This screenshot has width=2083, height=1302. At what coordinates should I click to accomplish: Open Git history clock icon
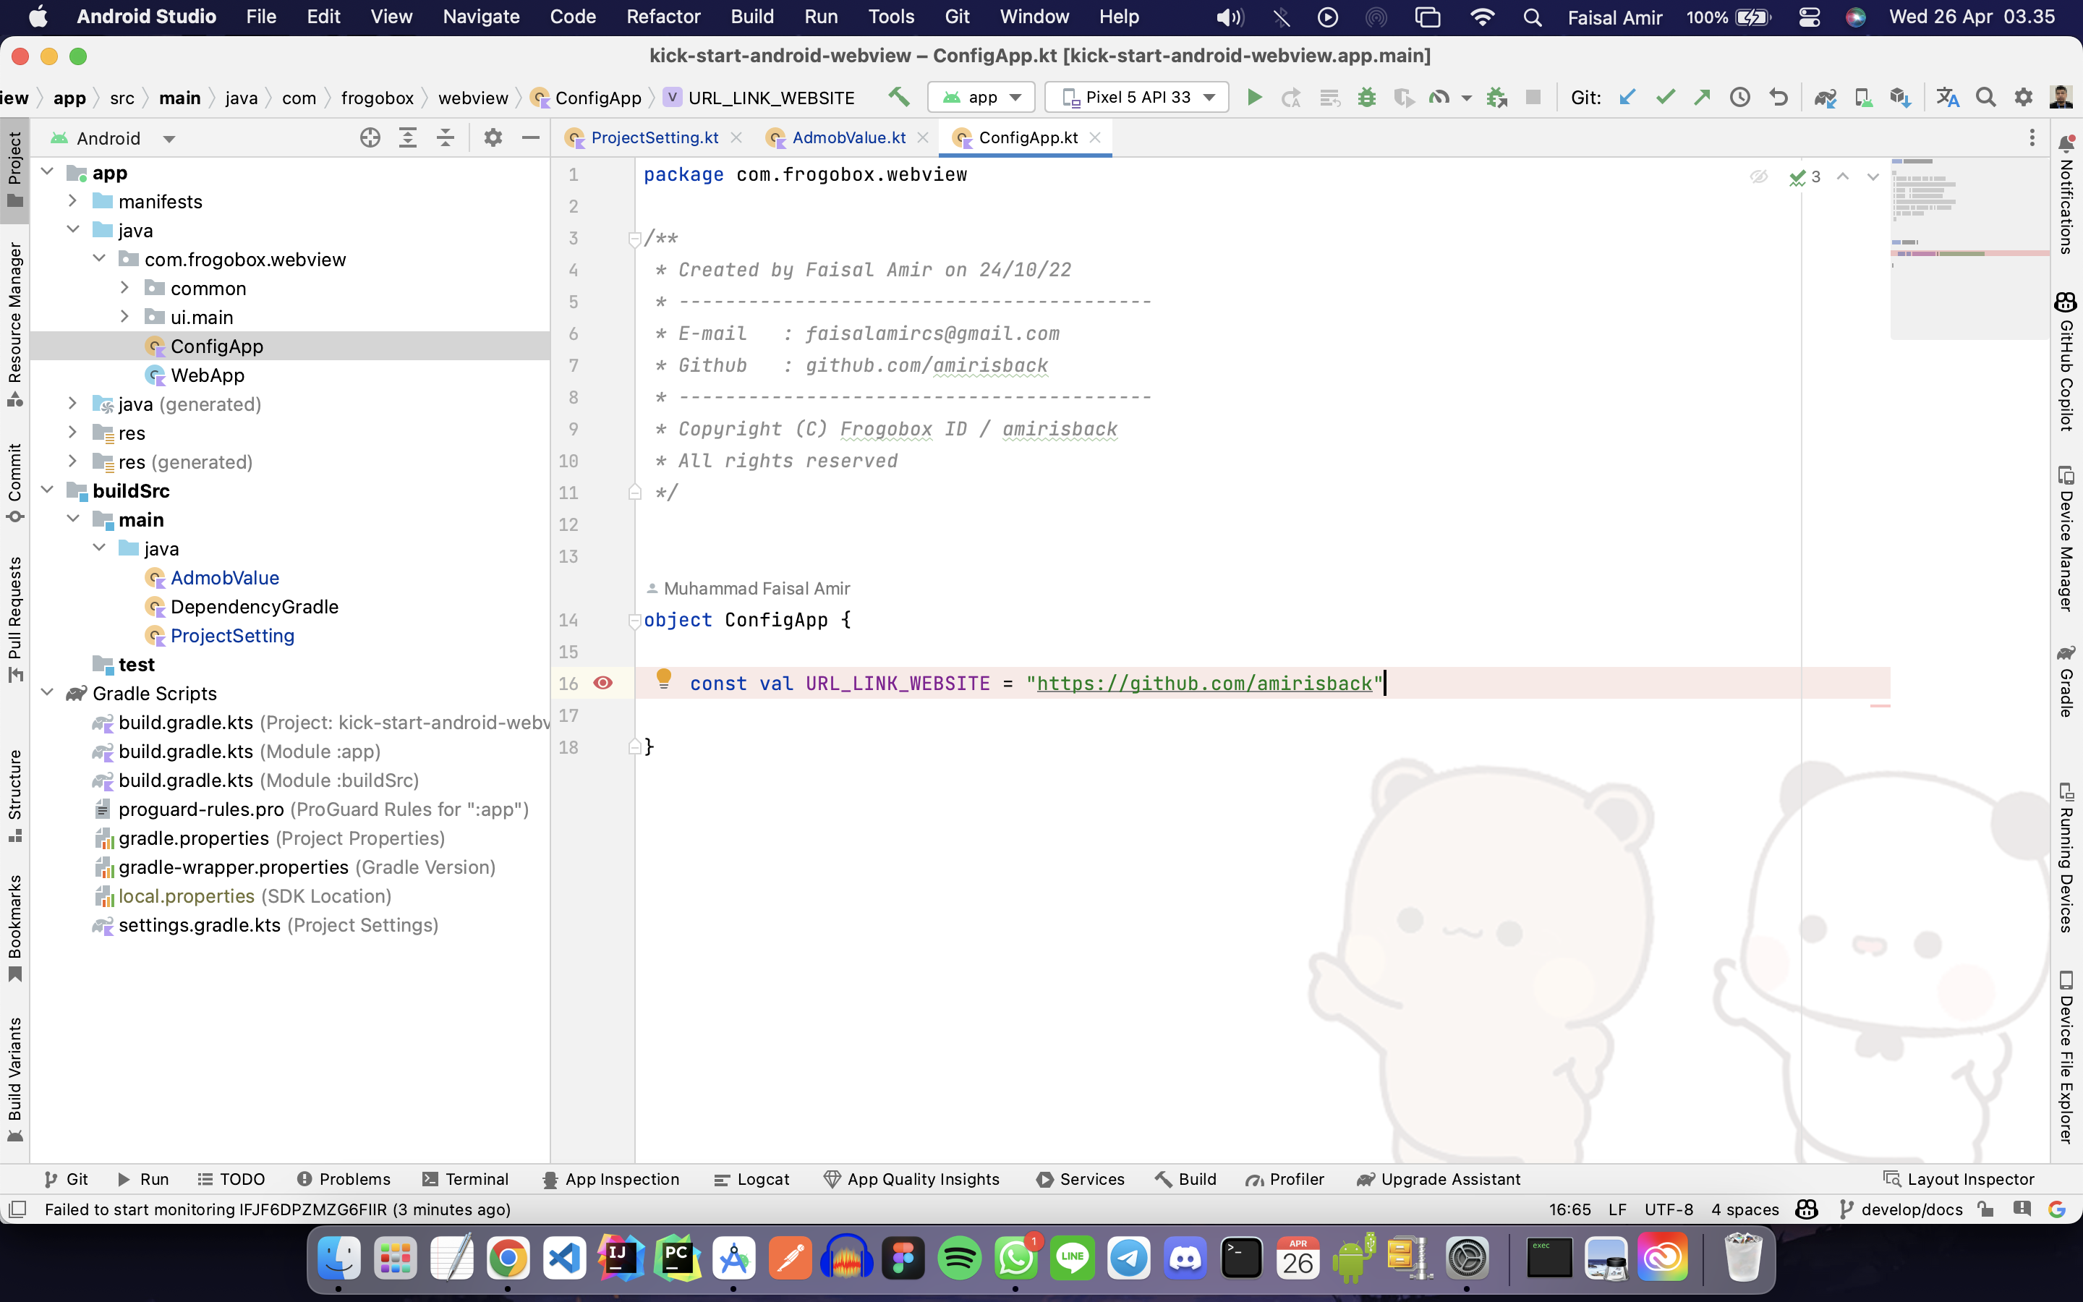1739,98
